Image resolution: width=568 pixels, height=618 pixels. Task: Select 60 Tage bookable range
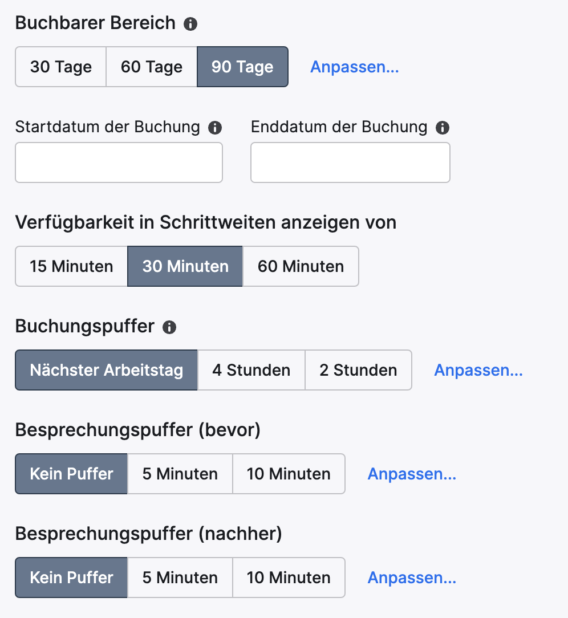coord(152,67)
